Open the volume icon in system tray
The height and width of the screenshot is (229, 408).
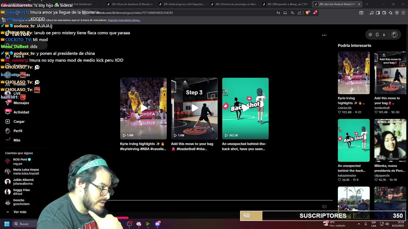click(387, 224)
